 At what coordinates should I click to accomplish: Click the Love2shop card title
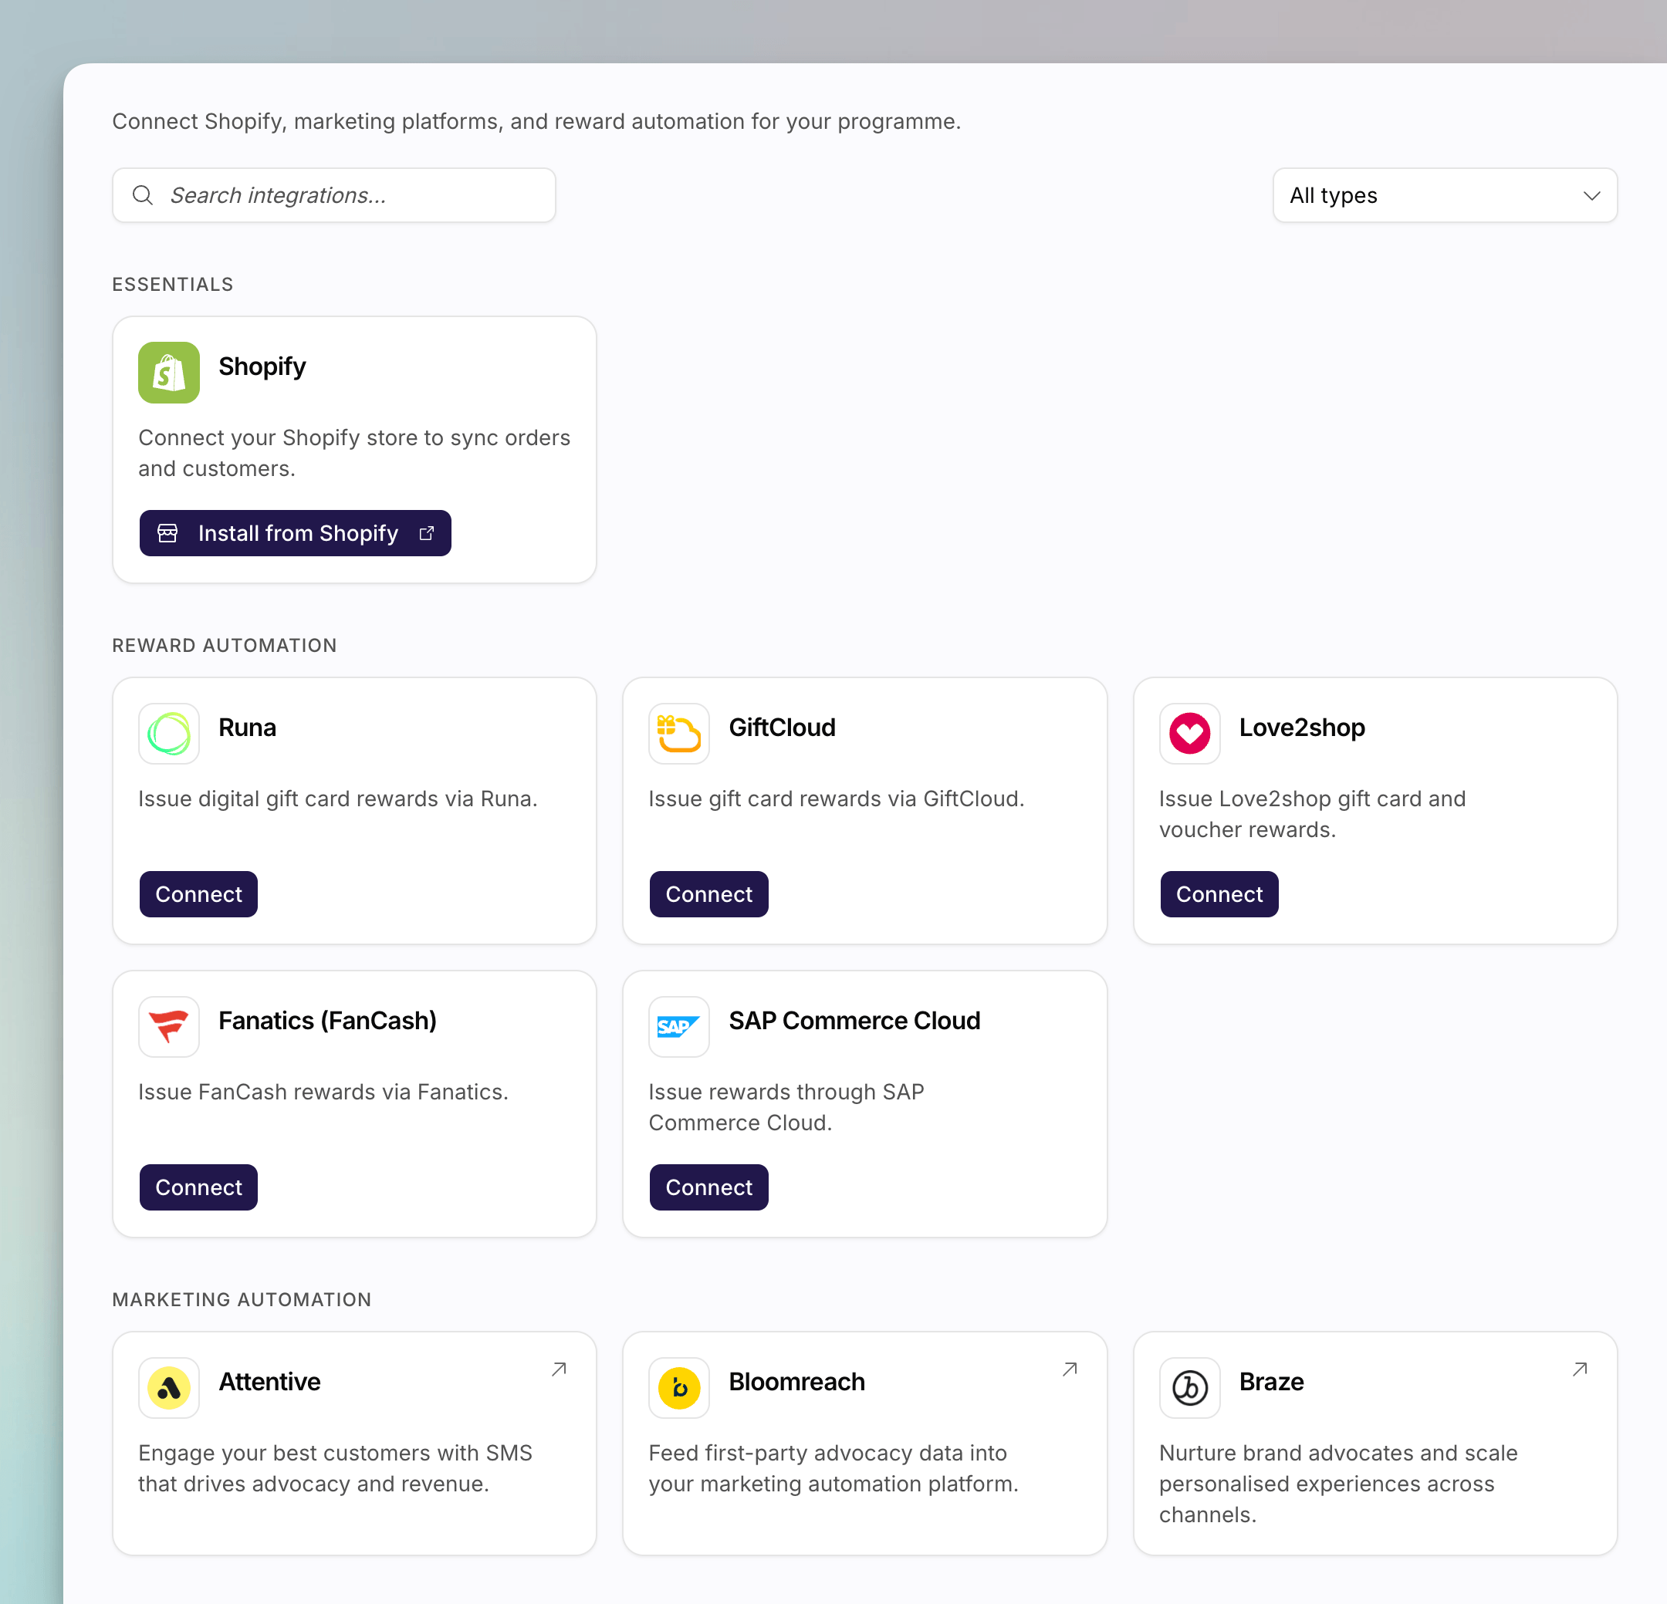click(1301, 728)
